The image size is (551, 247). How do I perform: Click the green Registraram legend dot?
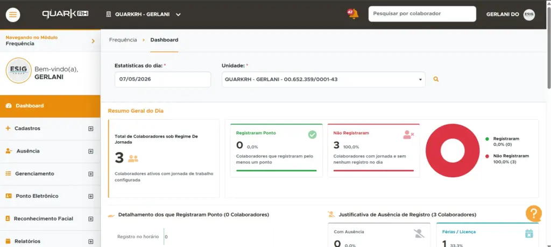point(487,139)
